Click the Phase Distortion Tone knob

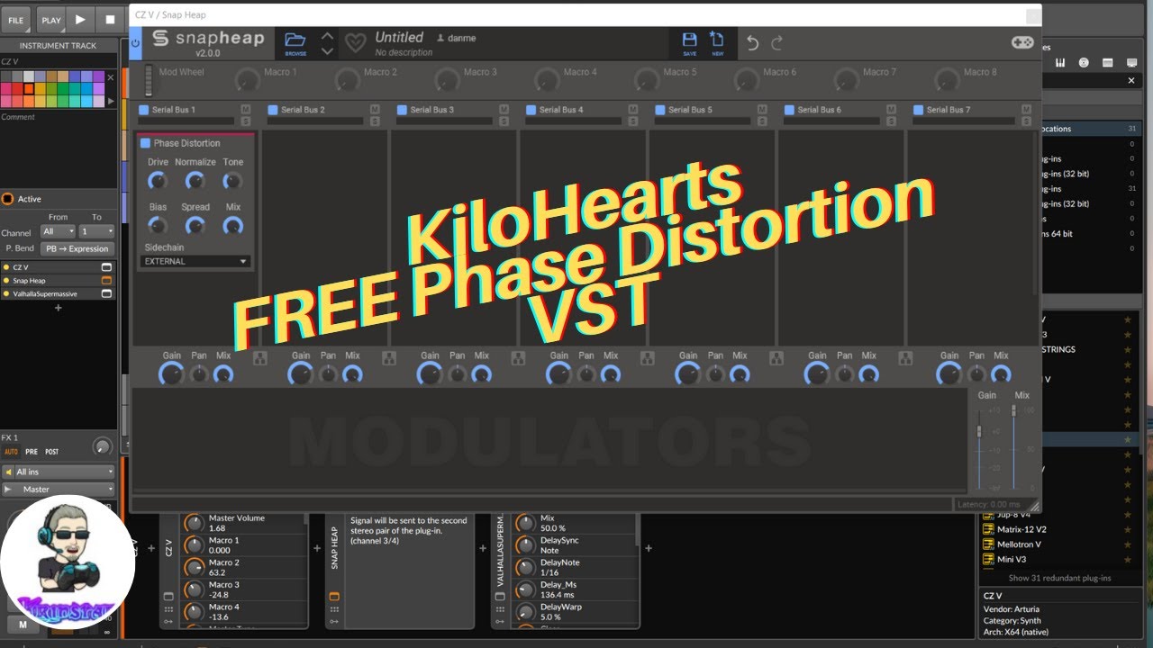[232, 181]
